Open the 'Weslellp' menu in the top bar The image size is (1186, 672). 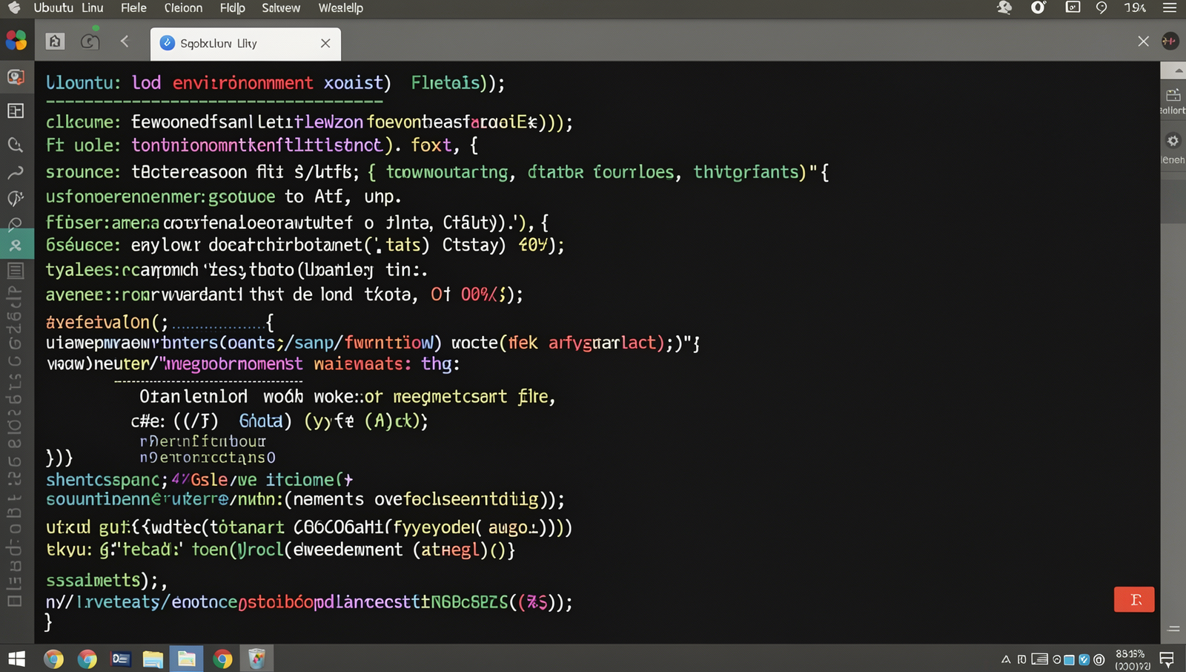340,8
